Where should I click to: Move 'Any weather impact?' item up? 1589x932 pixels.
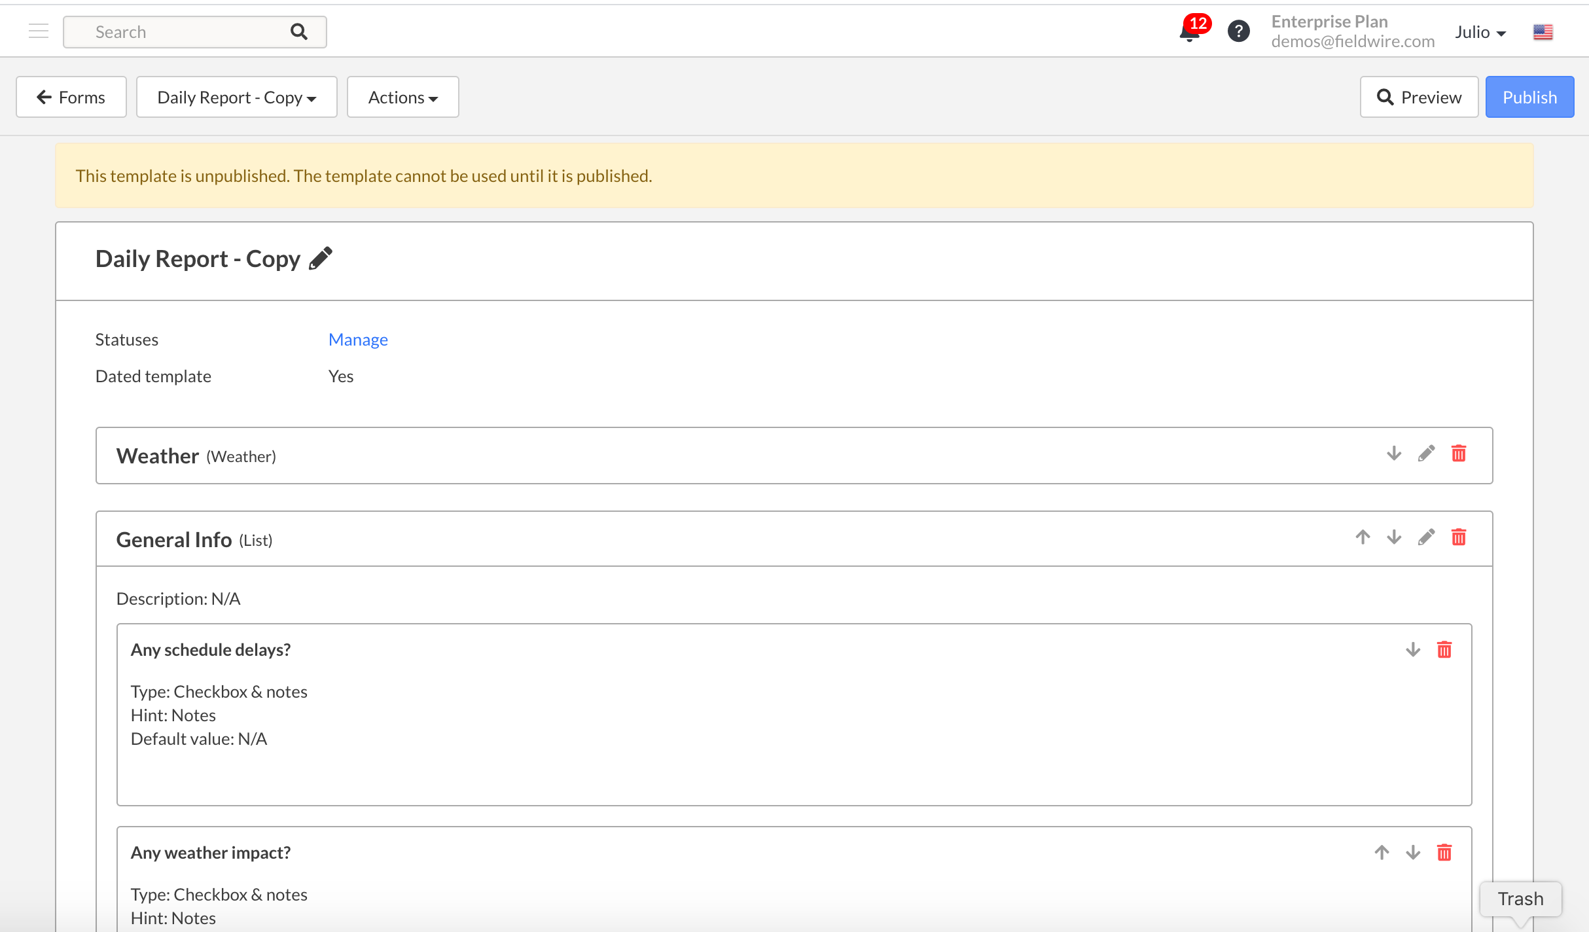click(1382, 853)
